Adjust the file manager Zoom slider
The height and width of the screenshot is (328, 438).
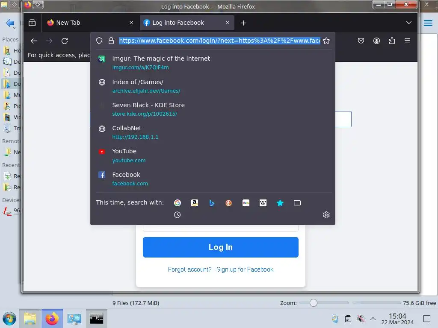(x=314, y=303)
